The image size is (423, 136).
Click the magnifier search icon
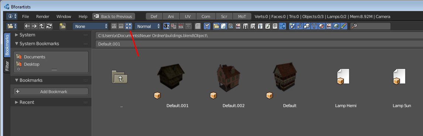tap(355, 26)
